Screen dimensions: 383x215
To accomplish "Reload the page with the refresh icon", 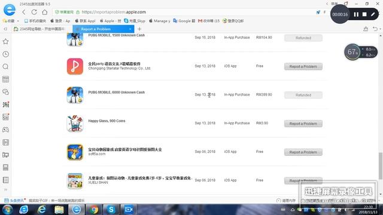I will 34,12.
